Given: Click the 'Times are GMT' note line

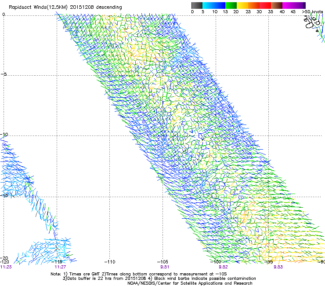Looking at the screenshot, I should coord(139,274).
